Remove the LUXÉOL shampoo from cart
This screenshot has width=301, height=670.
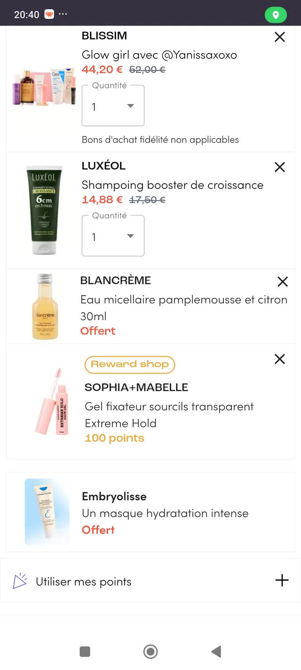(x=279, y=167)
